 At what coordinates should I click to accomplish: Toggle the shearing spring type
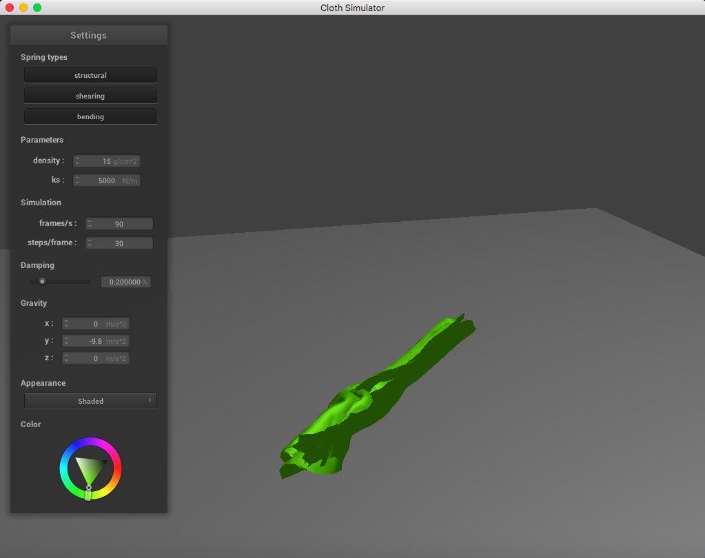[x=90, y=96]
